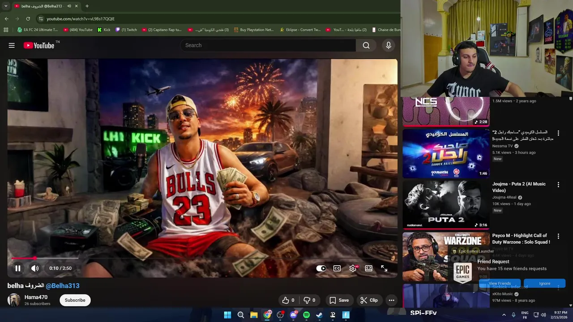Open the Joujma - Puta 2 video title
Viewport: 573px width, 322px height.
(519, 187)
